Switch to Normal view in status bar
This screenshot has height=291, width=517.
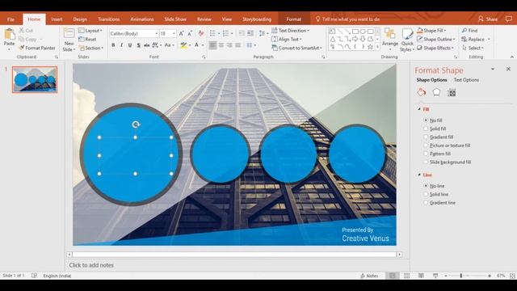click(x=392, y=276)
